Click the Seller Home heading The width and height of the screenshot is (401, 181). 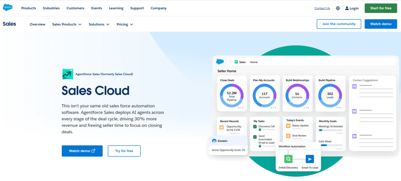pos(227,71)
